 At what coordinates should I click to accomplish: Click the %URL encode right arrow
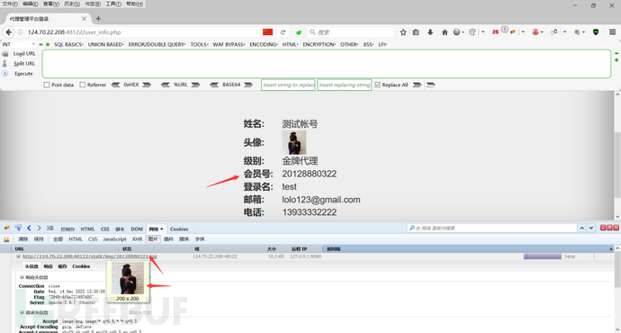point(195,85)
